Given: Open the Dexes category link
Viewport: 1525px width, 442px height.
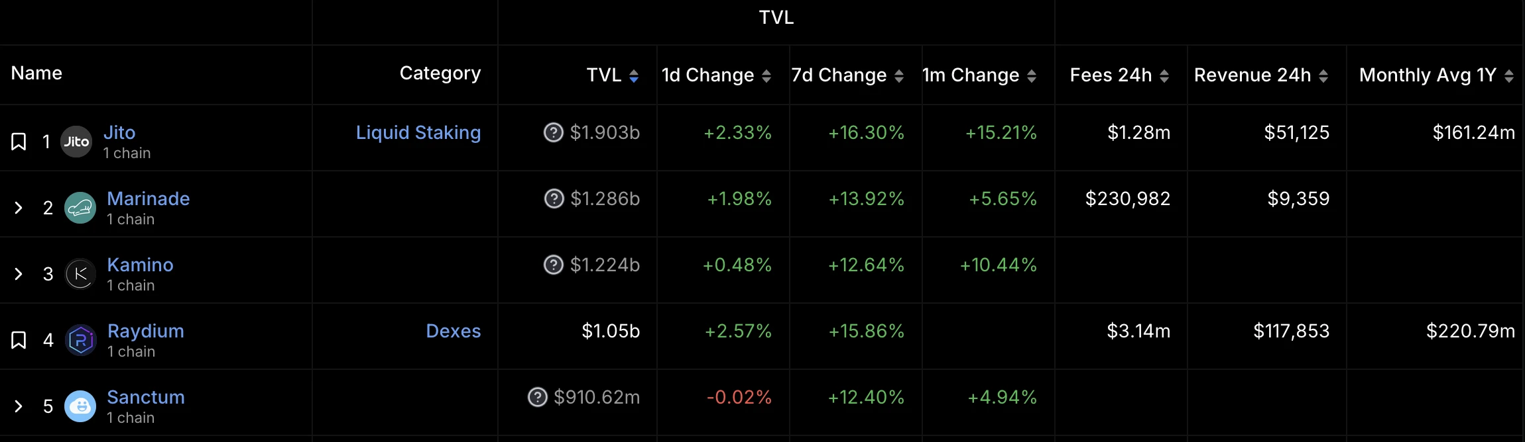Looking at the screenshot, I should coord(453,331).
